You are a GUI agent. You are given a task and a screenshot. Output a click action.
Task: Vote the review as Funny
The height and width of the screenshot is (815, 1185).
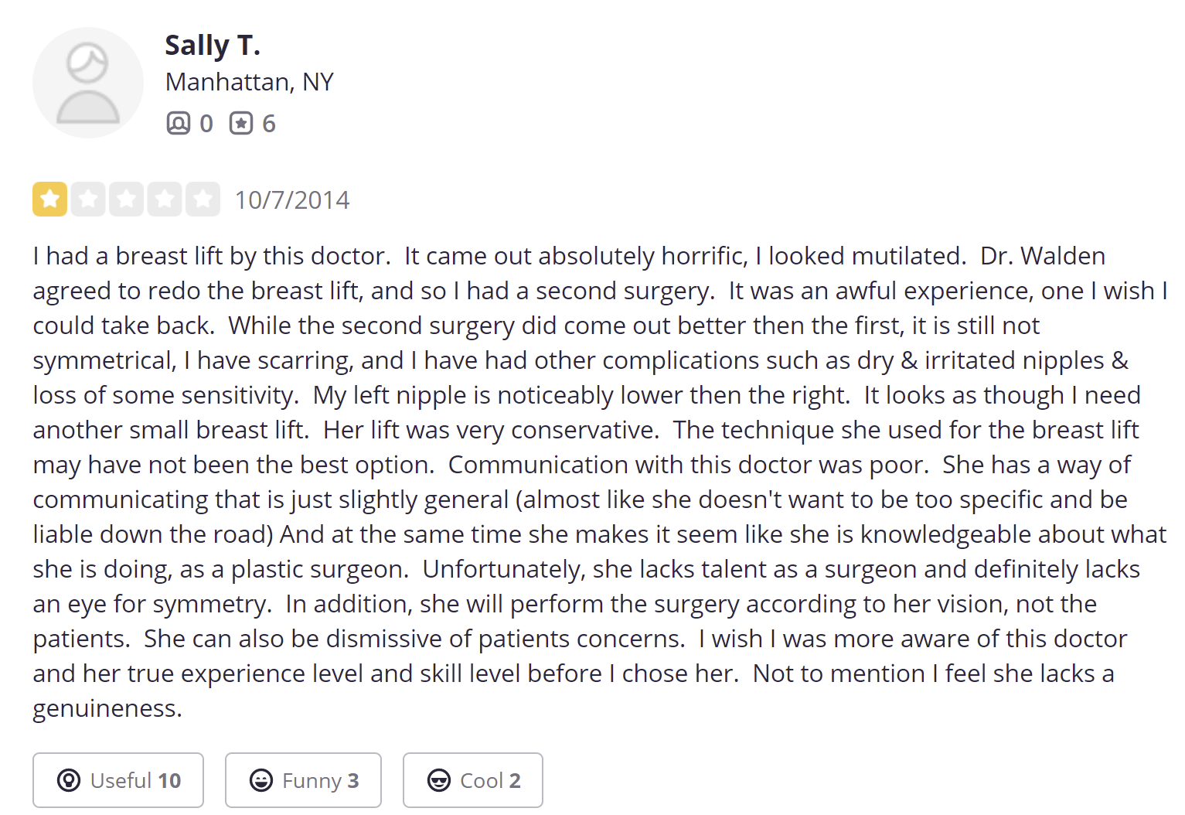(x=303, y=780)
